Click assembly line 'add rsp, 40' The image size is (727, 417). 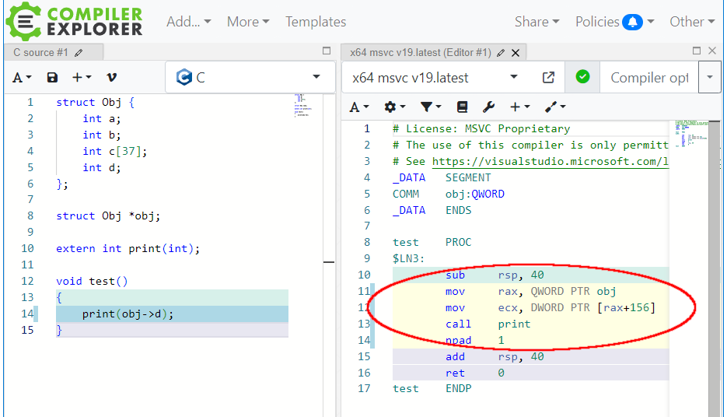point(495,356)
